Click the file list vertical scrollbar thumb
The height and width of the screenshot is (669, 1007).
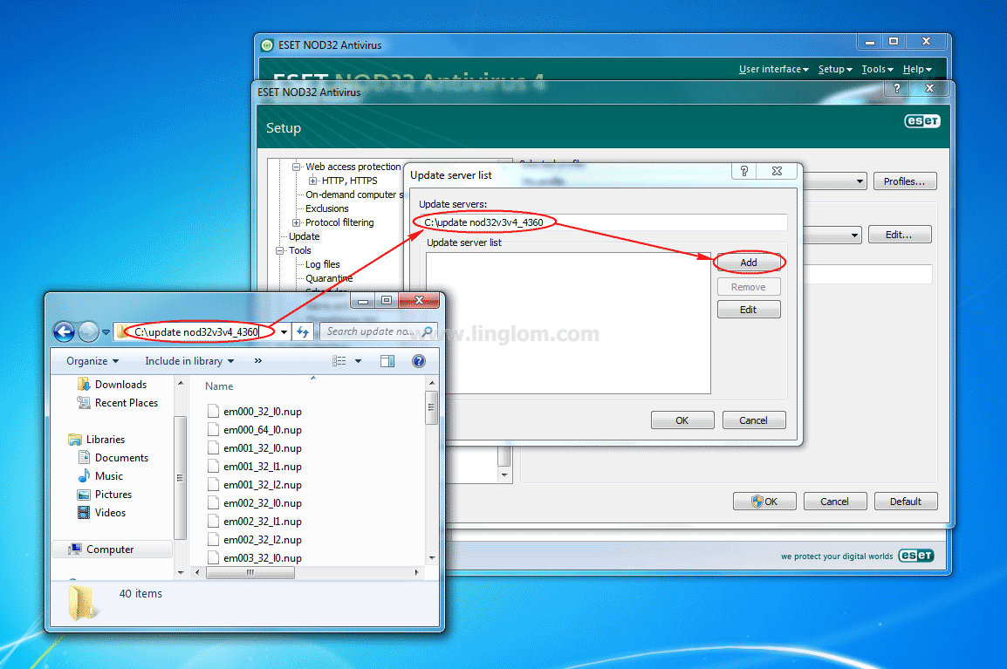432,407
